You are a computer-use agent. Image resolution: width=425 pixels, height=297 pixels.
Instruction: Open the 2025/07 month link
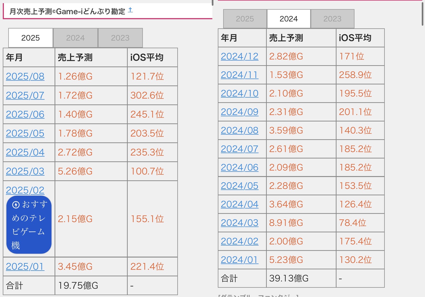pyautogui.click(x=25, y=95)
